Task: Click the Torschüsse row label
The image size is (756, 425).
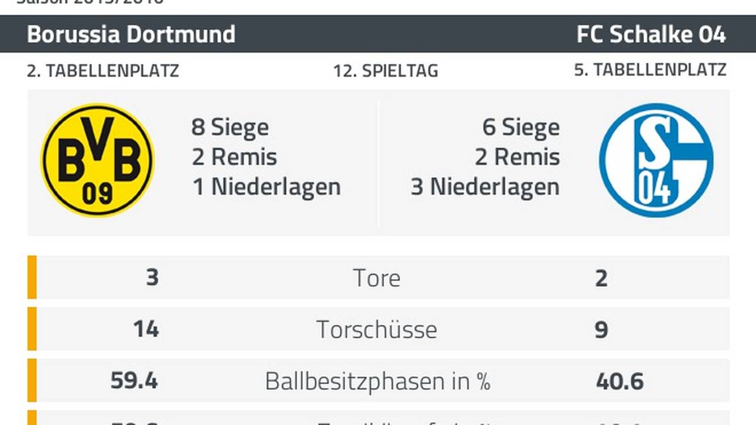Action: 377,330
